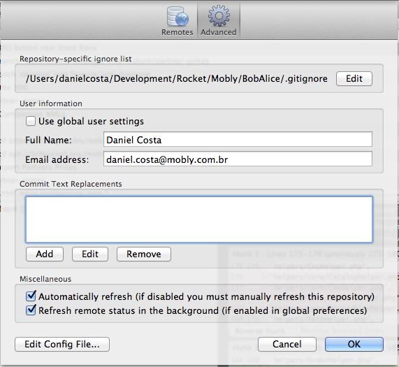
Task: Focus the Email address text field
Action: 238,159
